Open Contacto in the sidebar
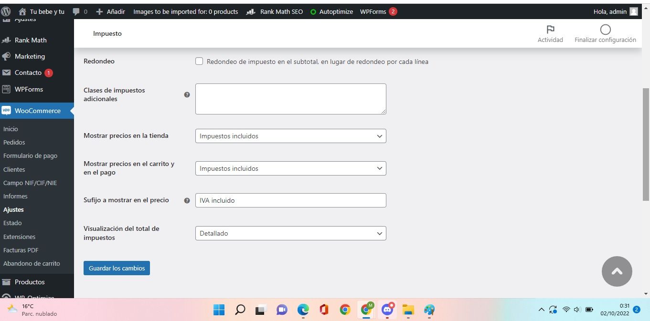The image size is (650, 321). (x=28, y=72)
